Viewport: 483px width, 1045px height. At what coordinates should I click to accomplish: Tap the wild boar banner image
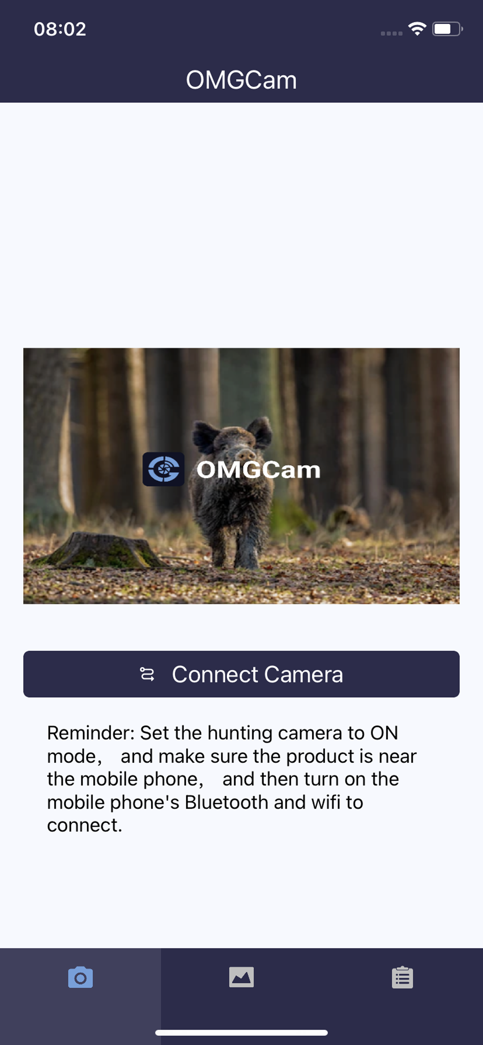pos(241,476)
